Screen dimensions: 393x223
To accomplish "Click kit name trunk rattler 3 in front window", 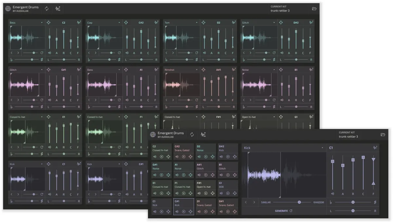I will 348,137.
